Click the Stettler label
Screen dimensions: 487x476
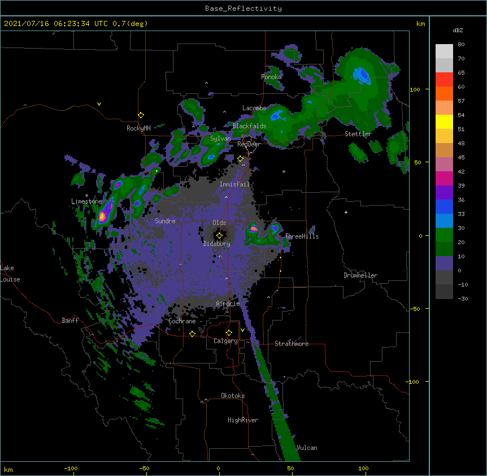358,134
